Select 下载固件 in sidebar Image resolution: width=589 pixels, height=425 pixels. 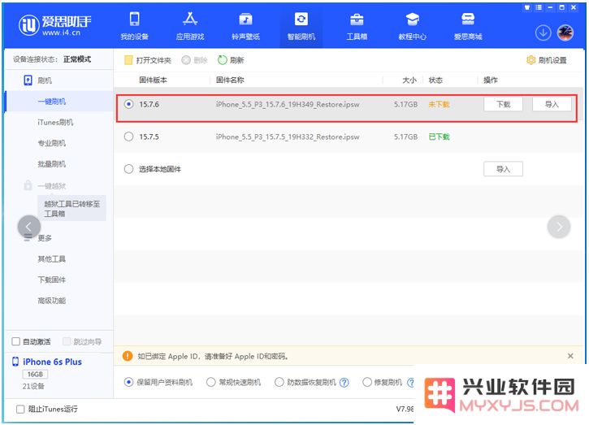pyautogui.click(x=51, y=280)
